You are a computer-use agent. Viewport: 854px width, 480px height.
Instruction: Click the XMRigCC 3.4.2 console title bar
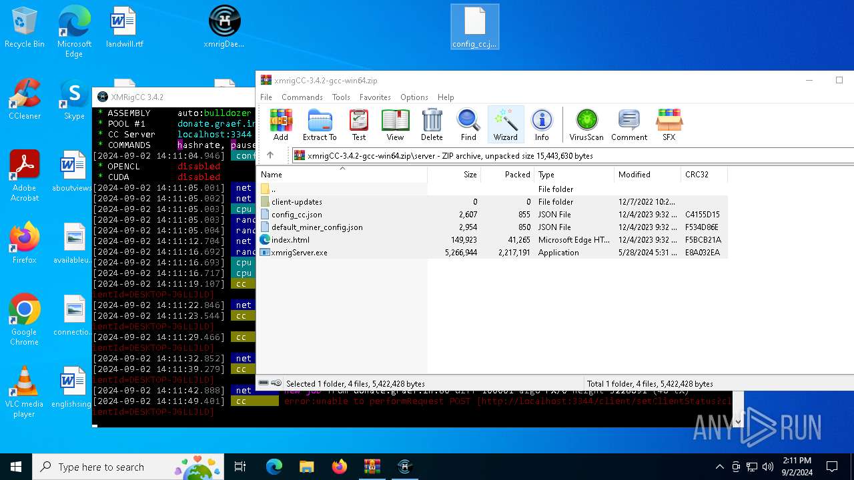pos(173,97)
